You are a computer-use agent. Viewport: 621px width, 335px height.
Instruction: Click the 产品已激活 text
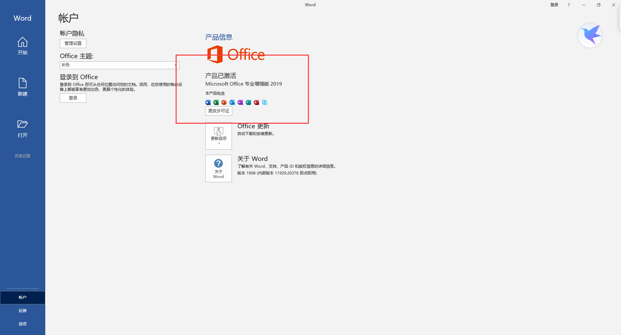coord(221,76)
